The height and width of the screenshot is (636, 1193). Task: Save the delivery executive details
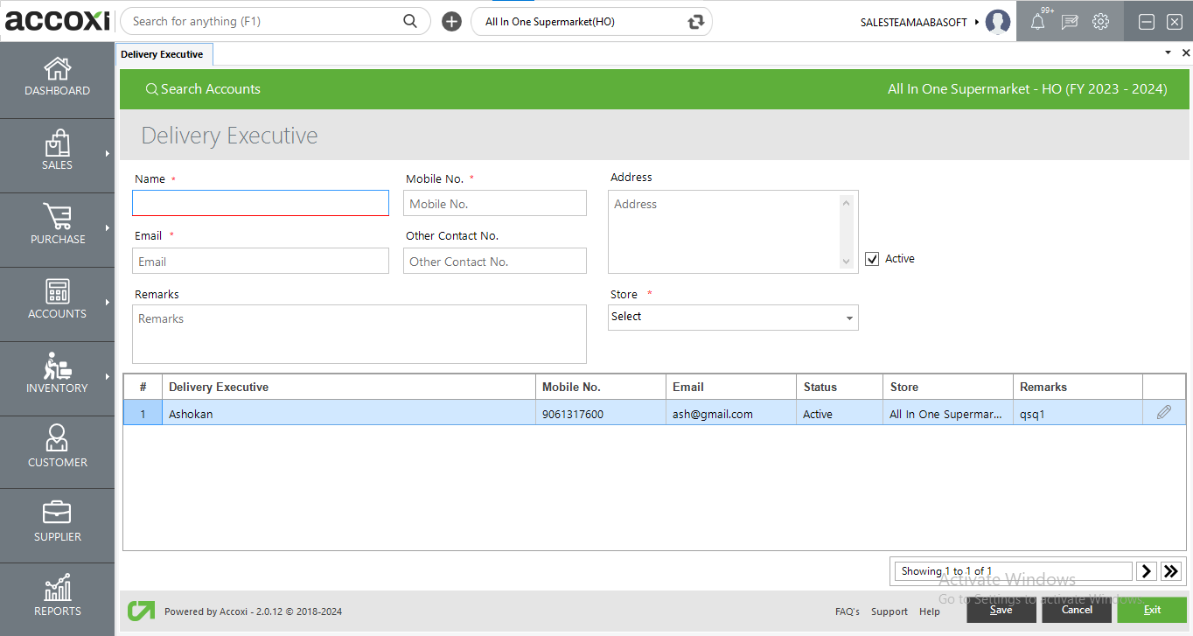[1001, 610]
